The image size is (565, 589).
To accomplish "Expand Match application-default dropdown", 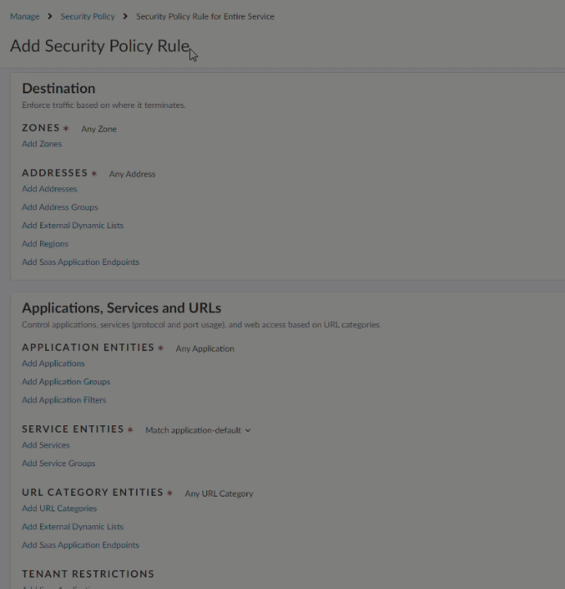I will pyautogui.click(x=198, y=430).
